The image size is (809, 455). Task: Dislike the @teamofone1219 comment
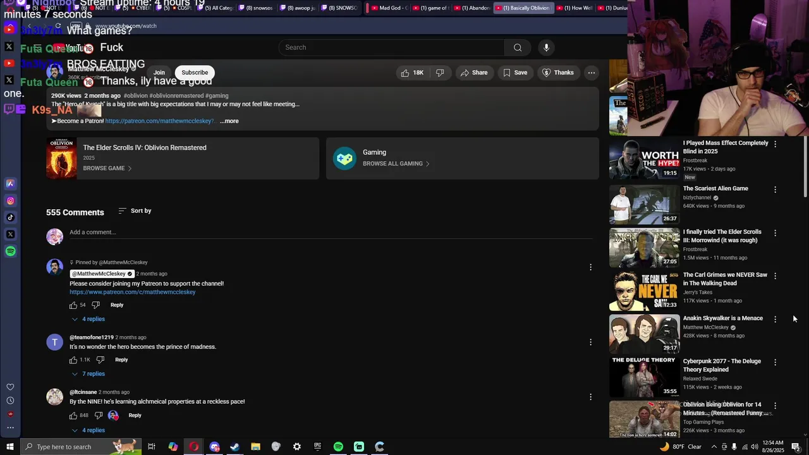(x=100, y=360)
